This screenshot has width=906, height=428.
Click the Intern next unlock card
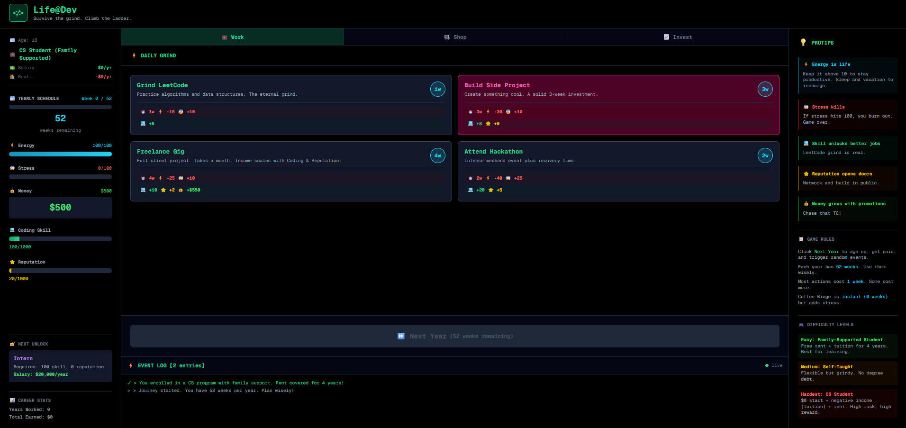(60, 366)
